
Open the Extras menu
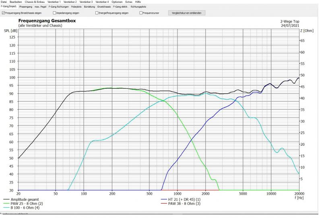pyautogui.click(x=129, y=2)
